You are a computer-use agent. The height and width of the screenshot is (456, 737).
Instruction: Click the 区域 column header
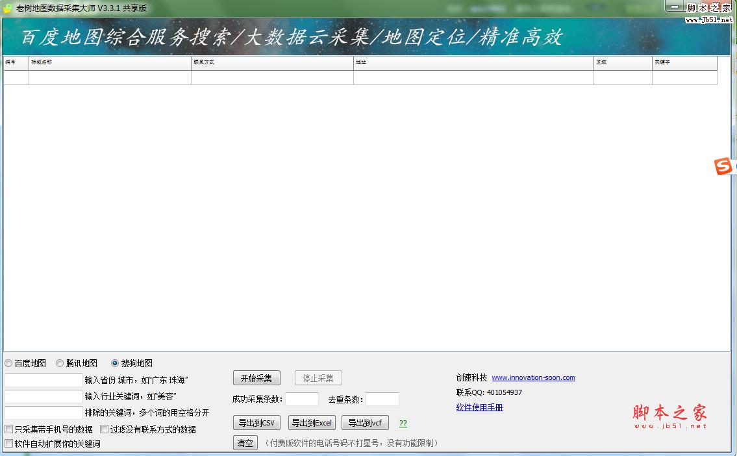click(x=623, y=63)
